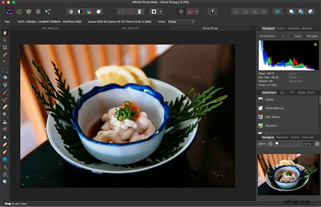
Task: Open the Units Pixels dropdown
Action: [181, 21]
